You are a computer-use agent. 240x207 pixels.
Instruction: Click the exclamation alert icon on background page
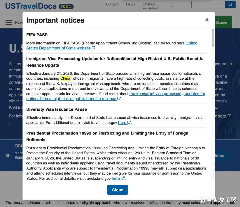[8, 155]
